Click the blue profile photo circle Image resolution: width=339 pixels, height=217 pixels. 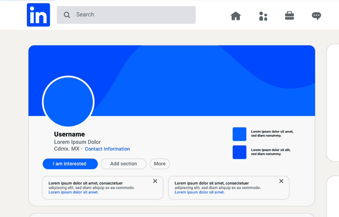point(68,101)
